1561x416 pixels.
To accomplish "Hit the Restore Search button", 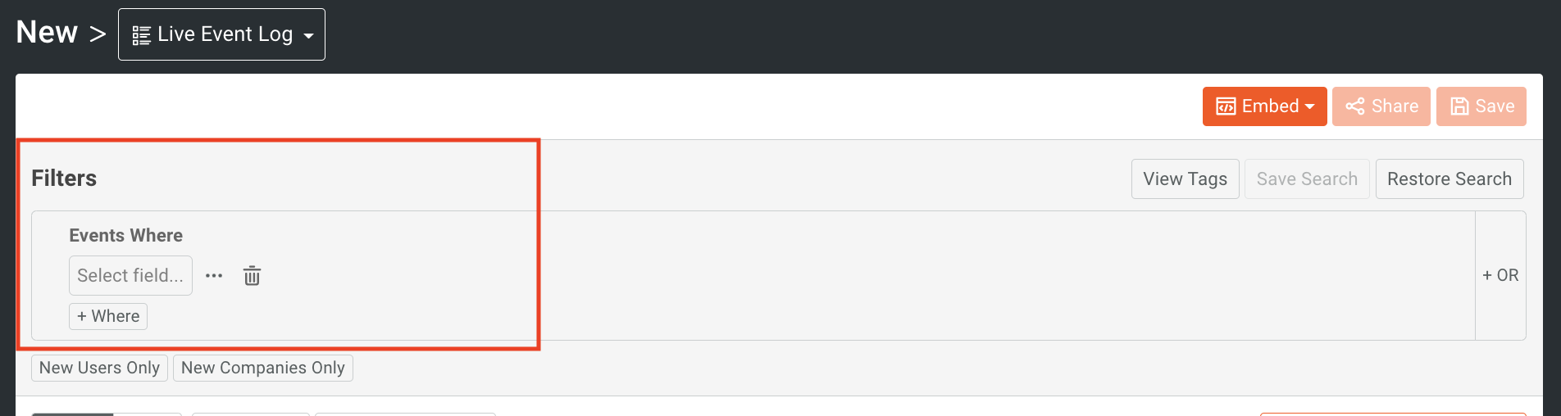I will coord(1449,179).
